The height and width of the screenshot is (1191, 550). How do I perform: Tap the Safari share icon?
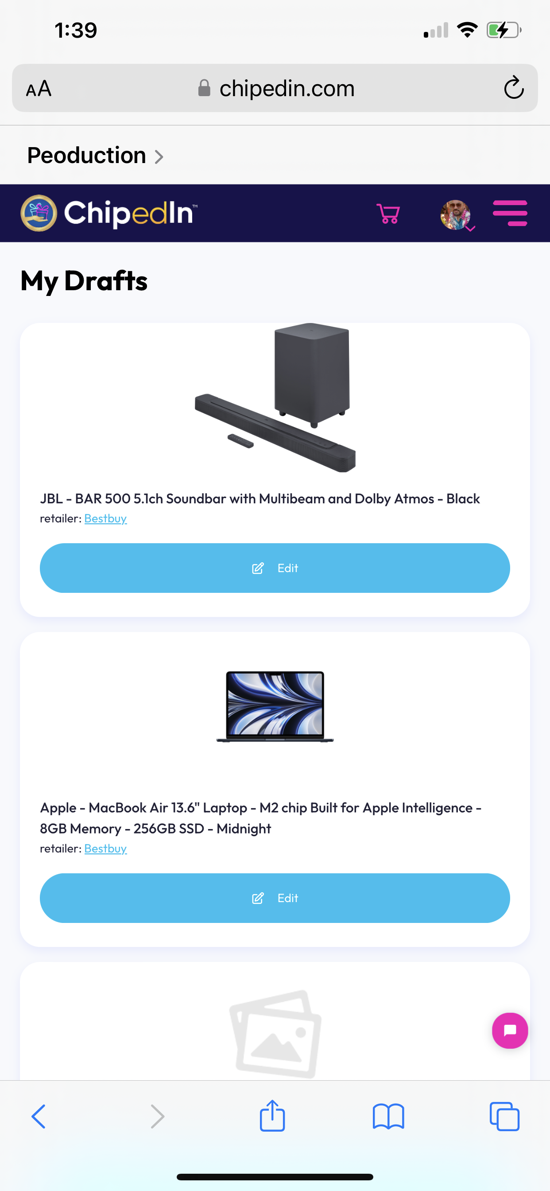[272, 1116]
